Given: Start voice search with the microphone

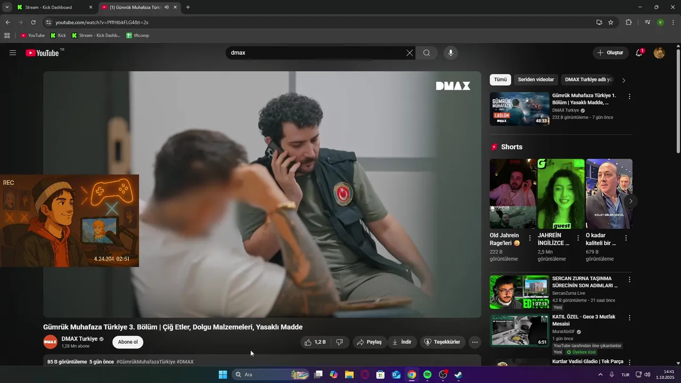Looking at the screenshot, I should click(x=451, y=53).
